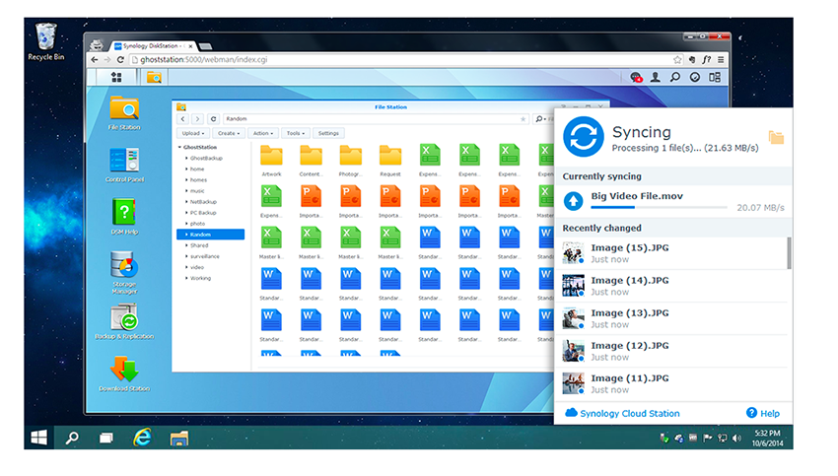Select the surveillance folder in tree

(x=205, y=256)
